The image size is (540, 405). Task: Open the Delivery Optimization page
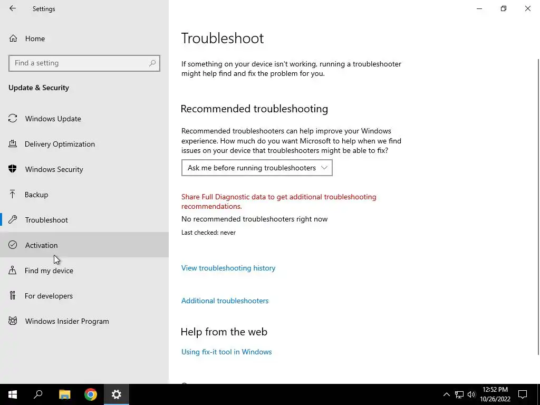click(84, 144)
